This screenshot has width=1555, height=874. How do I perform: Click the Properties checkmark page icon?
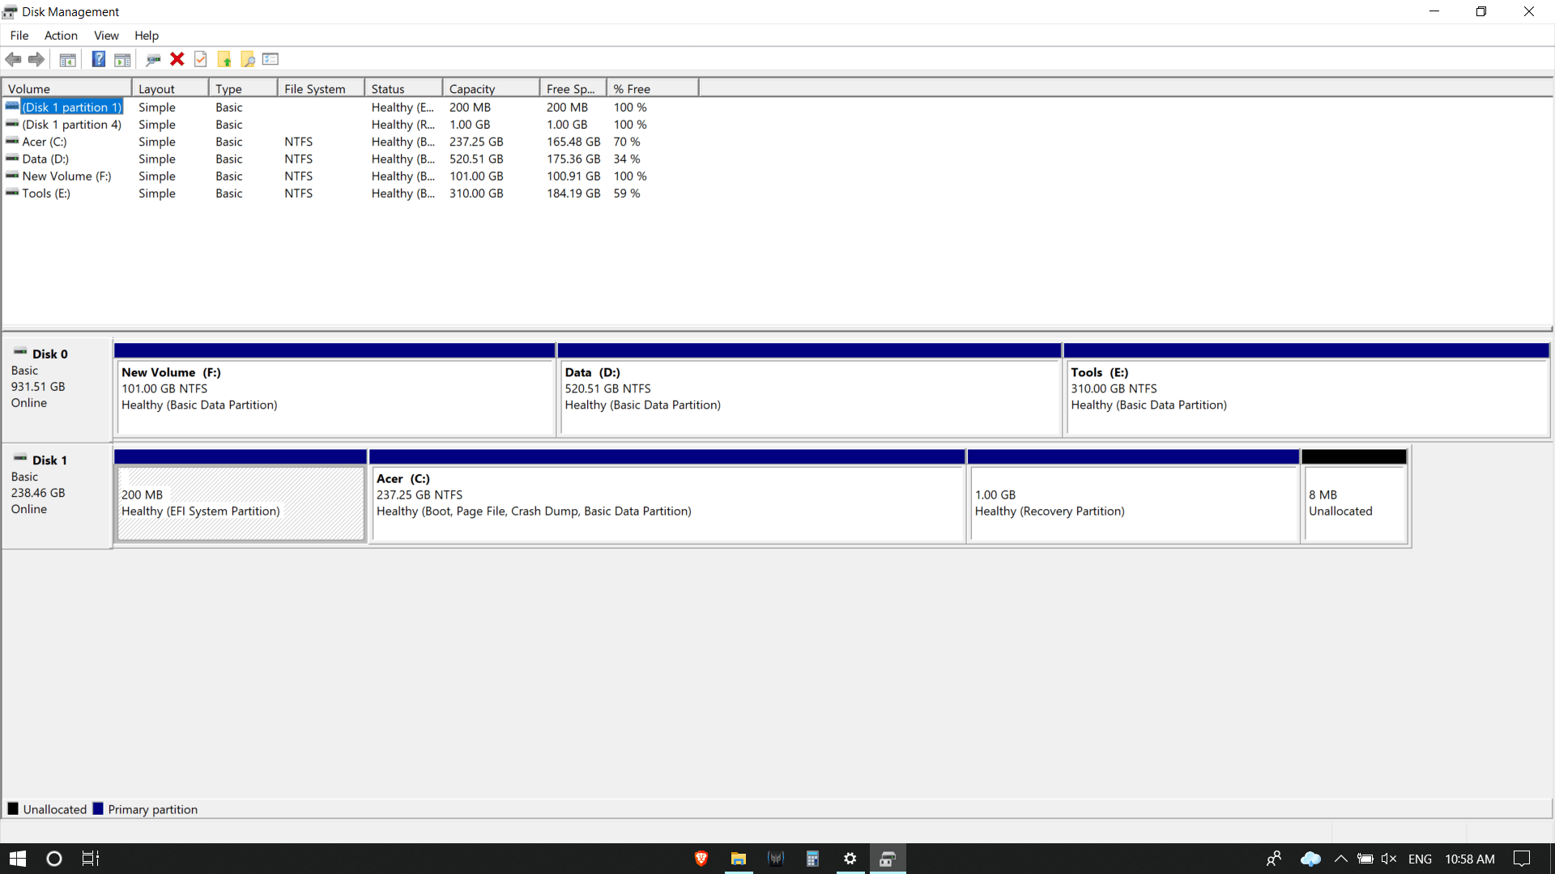coord(201,59)
